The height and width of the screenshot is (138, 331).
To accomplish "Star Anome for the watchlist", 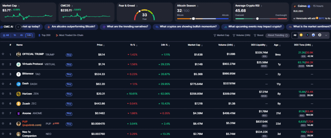I will (x=3, y=113).
